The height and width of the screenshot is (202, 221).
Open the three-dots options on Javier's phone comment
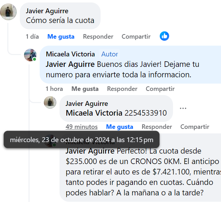coord(183,108)
